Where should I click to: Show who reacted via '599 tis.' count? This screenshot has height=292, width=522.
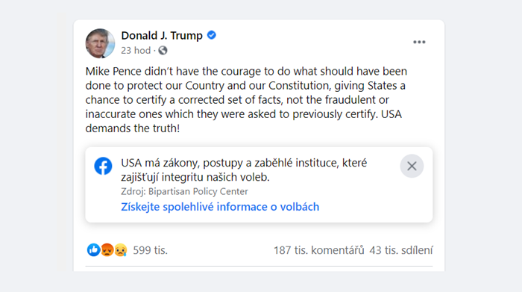point(150,250)
